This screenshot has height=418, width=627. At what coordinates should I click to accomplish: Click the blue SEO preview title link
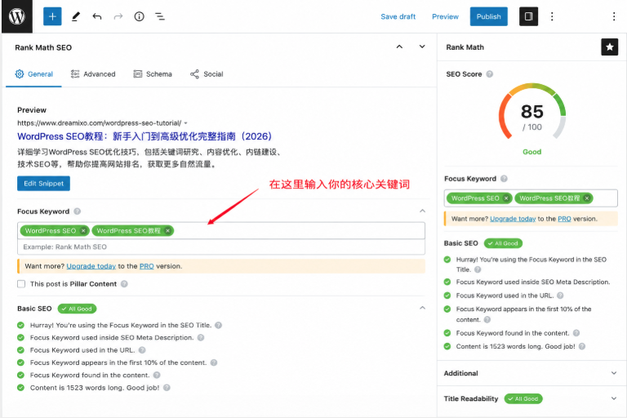[145, 136]
